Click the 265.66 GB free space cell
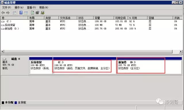Viewport: 184px width, 110px height. pyautogui.click(x=121, y=29)
